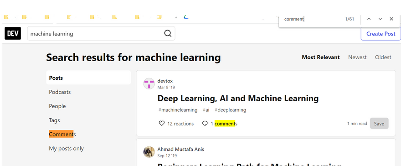Click the #deeplearning tag

point(230,110)
